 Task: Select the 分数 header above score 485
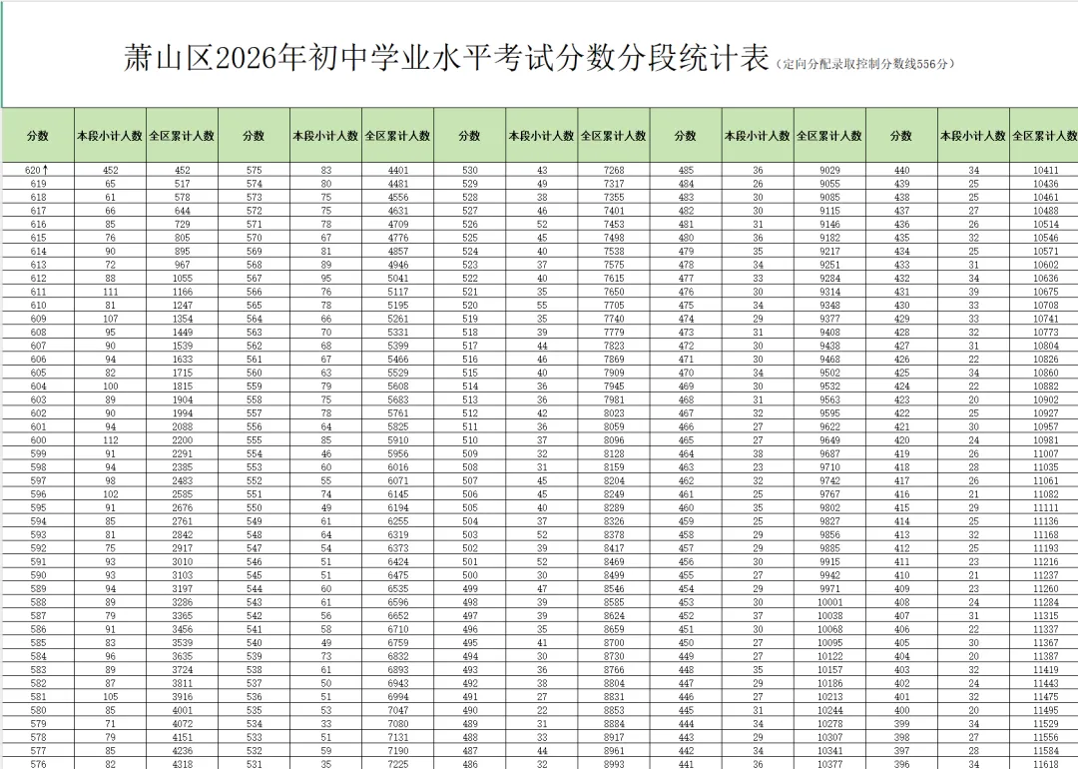click(x=686, y=136)
